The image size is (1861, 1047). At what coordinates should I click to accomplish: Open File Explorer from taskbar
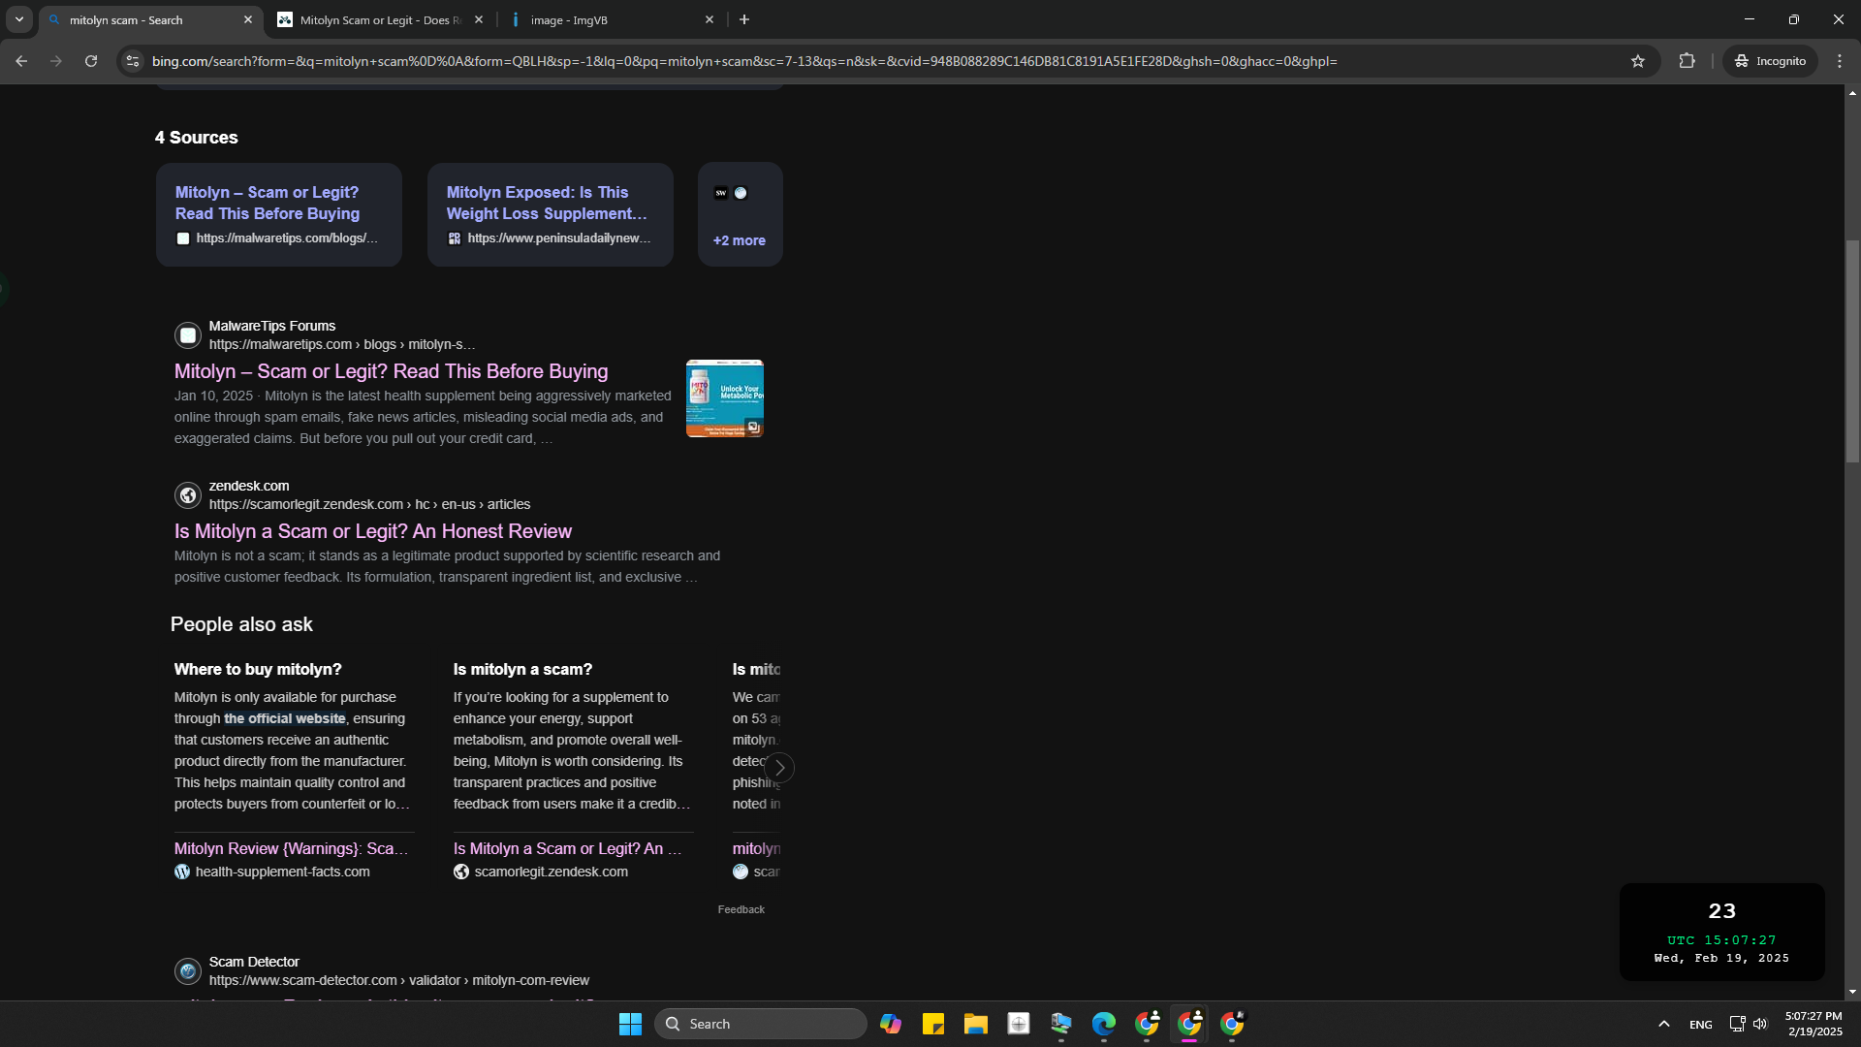pos(975,1024)
